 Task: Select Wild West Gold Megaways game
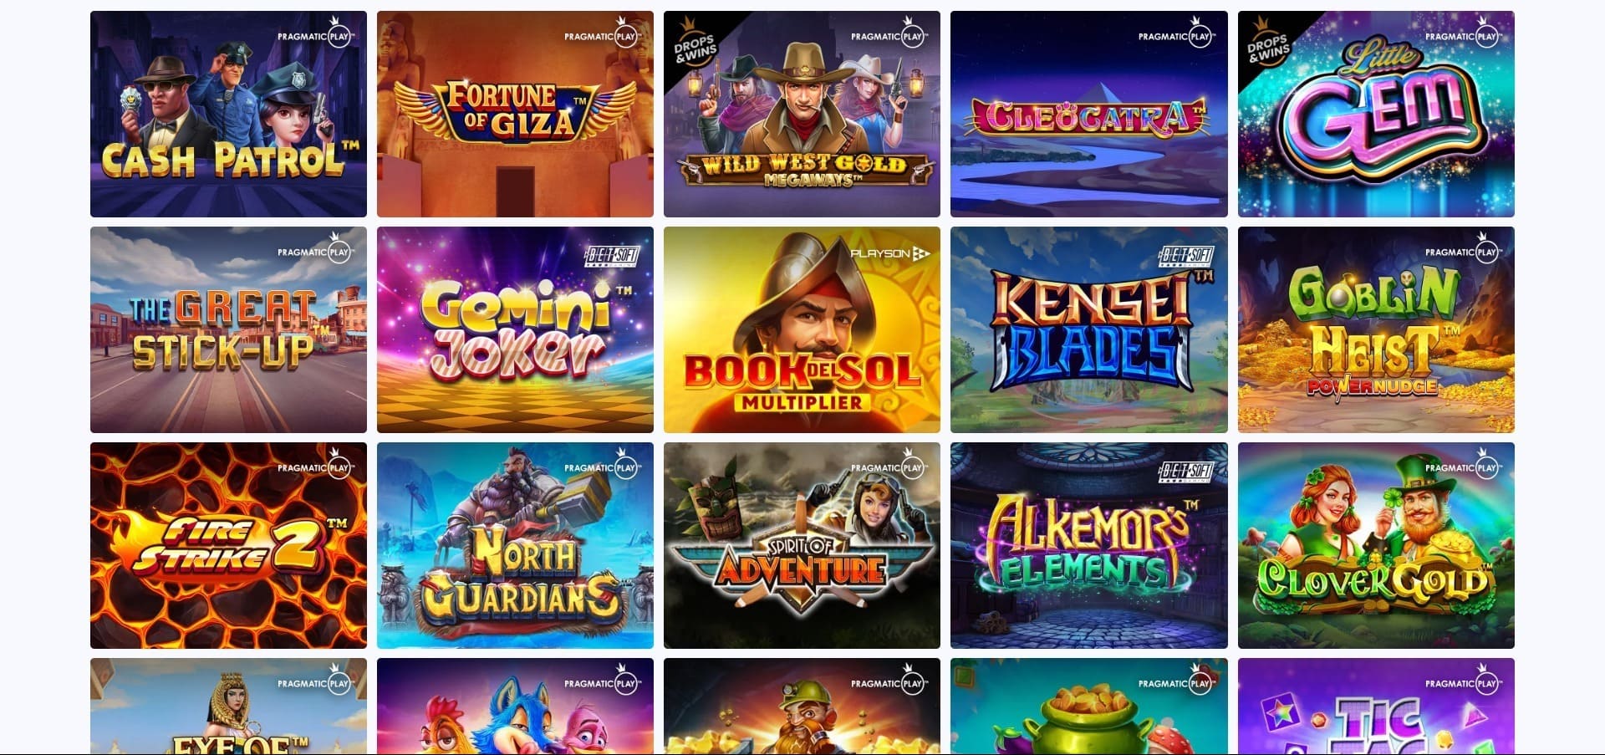802,114
